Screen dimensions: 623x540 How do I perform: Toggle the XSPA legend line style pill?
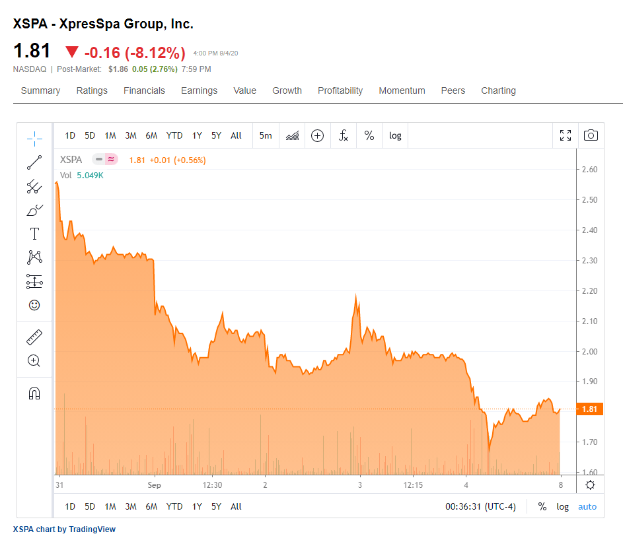105,159
